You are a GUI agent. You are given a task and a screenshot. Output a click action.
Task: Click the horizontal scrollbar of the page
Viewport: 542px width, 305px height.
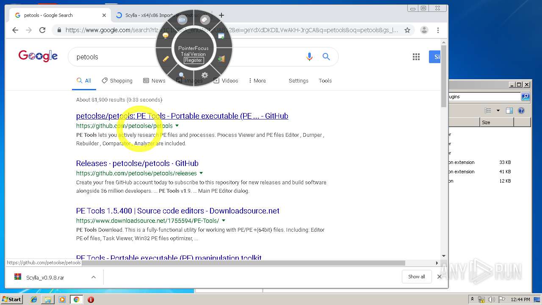[x=243, y=263]
